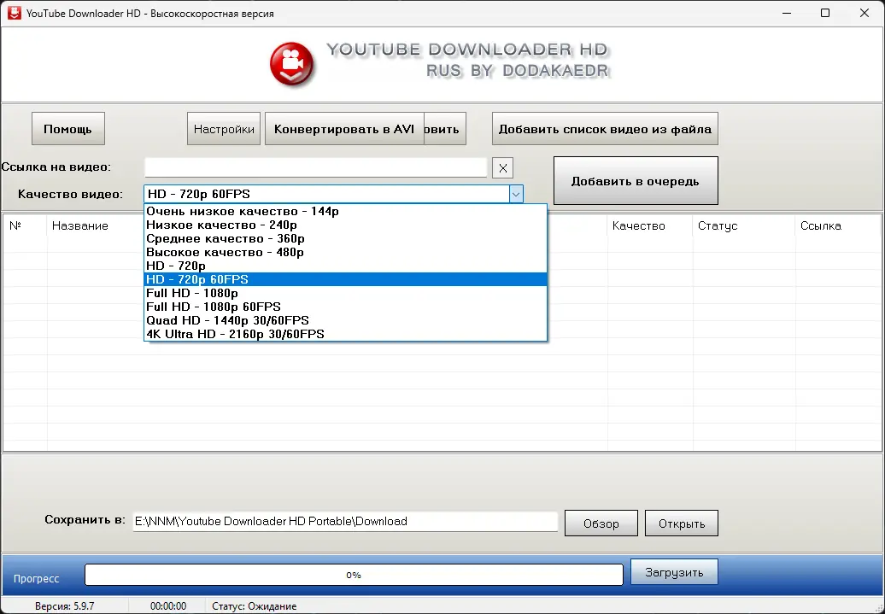This screenshot has height=614, width=885.
Task: Click the red YouTube Downloader camera logo
Action: pos(291,63)
